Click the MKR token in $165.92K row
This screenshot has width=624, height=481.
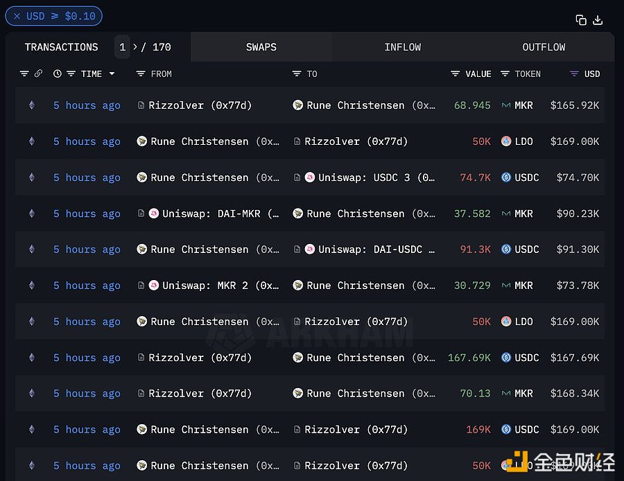[523, 105]
